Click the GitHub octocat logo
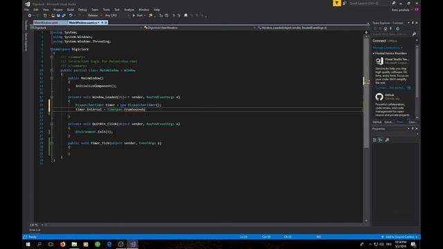The width and height of the screenshot is (443, 249). coord(379,97)
